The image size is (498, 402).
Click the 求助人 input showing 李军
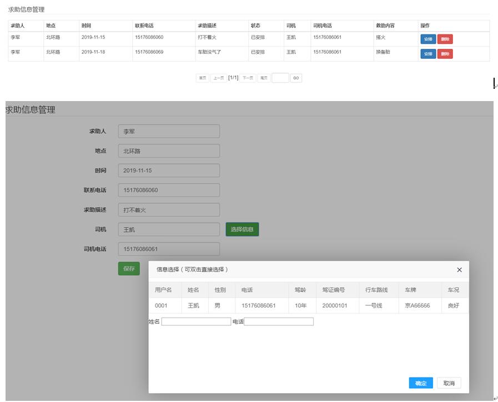pos(169,131)
